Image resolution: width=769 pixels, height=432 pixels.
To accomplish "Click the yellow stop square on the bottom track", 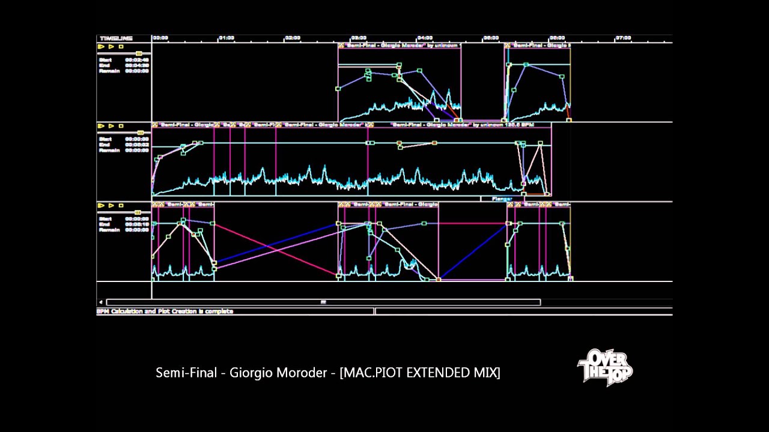I will [x=121, y=206].
